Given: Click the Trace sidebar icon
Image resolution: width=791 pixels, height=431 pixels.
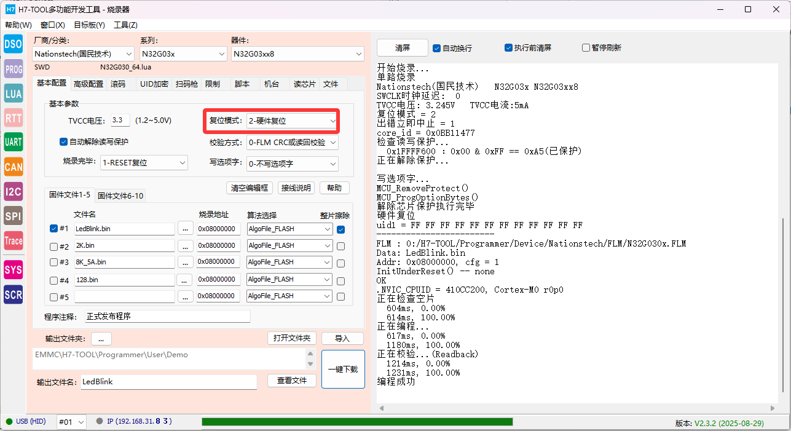Looking at the screenshot, I should pyautogui.click(x=13, y=240).
